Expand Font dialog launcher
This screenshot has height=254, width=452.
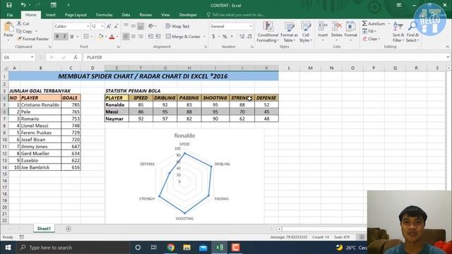[x=118, y=47]
